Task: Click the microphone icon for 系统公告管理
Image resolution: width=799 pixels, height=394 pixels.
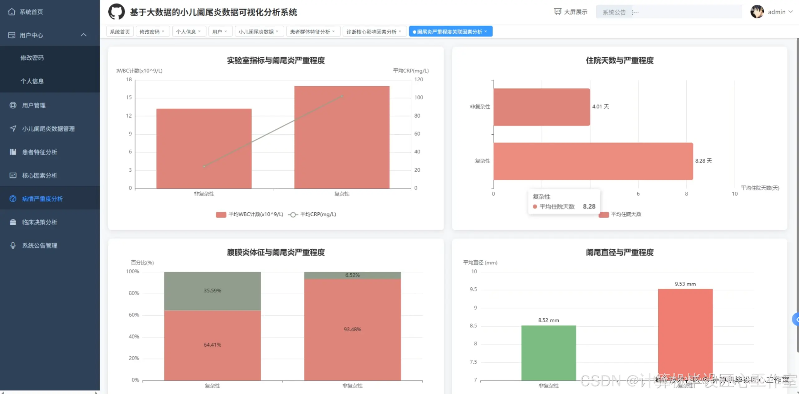Action: pos(13,245)
